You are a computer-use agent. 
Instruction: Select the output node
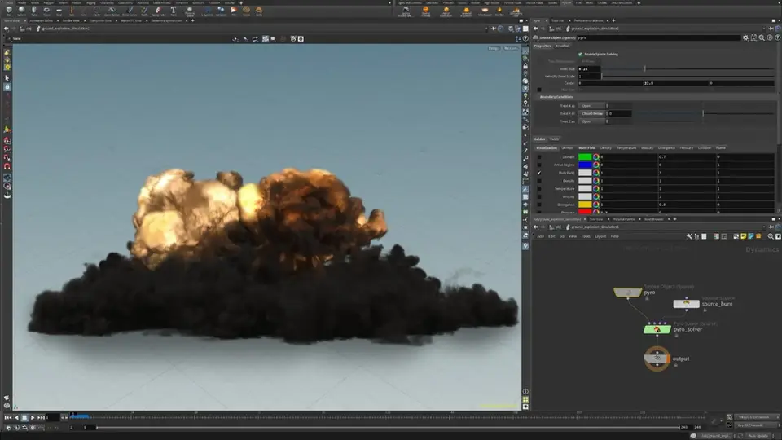pos(657,359)
